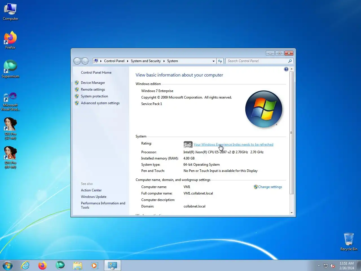Viewport: 361px width, 271px height.
Task: Click Change settings for computer name
Action: click(x=270, y=187)
